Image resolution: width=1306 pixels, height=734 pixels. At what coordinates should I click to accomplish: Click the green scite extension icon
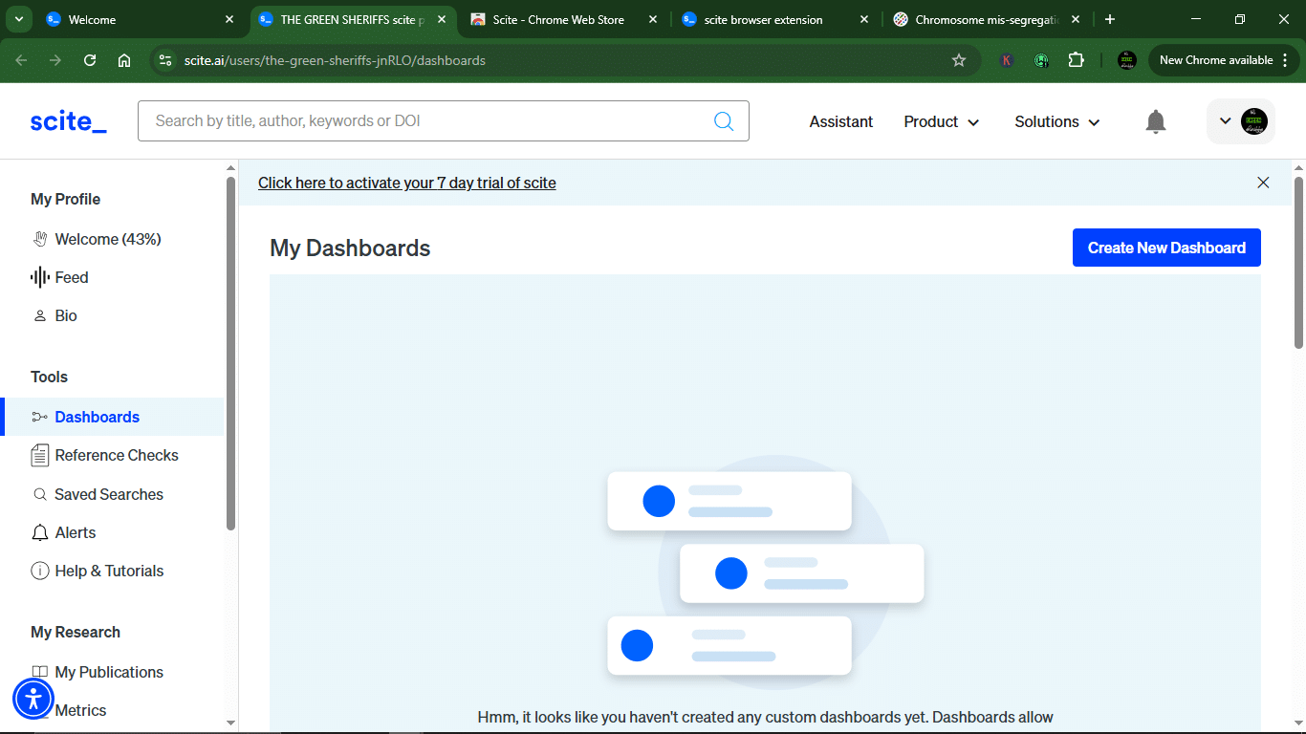[1041, 60]
